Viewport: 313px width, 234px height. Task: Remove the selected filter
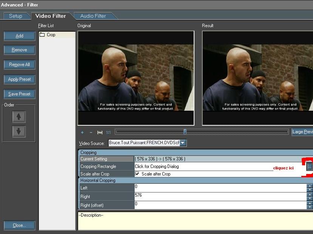(x=19, y=50)
